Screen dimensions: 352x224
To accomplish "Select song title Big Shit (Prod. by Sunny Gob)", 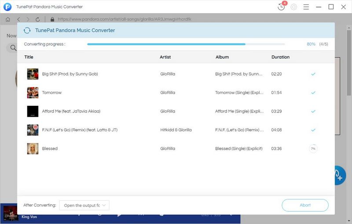I will [x=70, y=74].
